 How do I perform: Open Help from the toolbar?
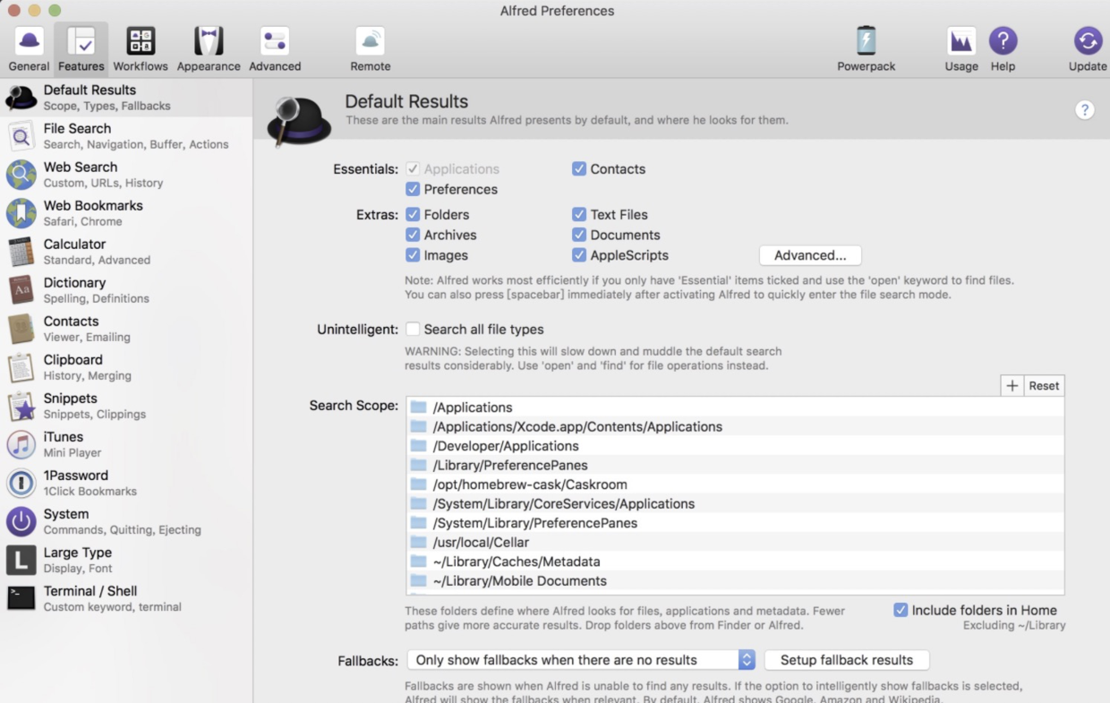tap(1003, 49)
